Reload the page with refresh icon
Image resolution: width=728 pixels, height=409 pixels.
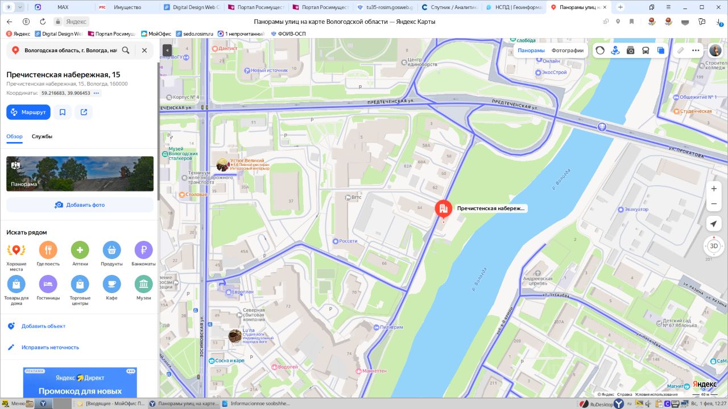coord(43,22)
